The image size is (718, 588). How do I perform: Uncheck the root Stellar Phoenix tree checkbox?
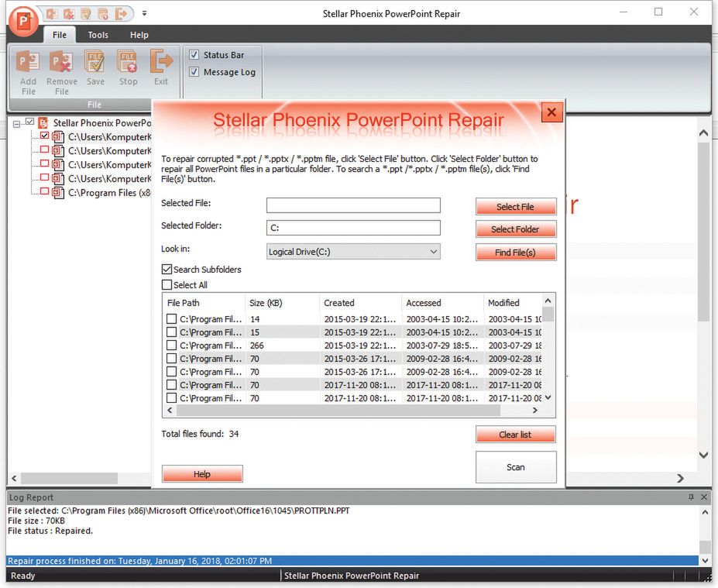(29, 122)
